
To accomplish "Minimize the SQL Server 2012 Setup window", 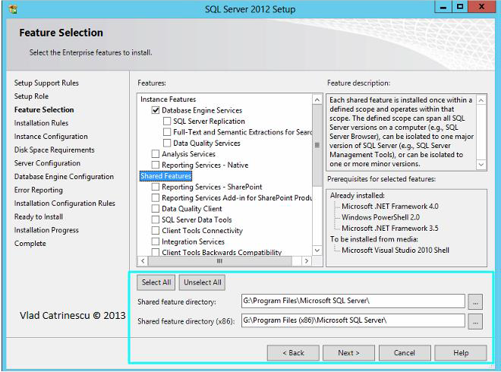I will coord(443,7).
